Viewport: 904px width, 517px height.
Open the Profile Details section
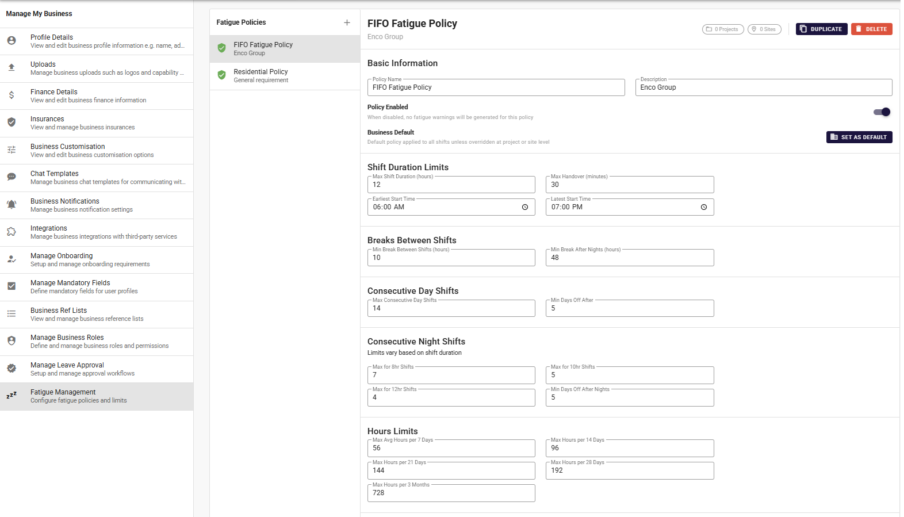97,41
